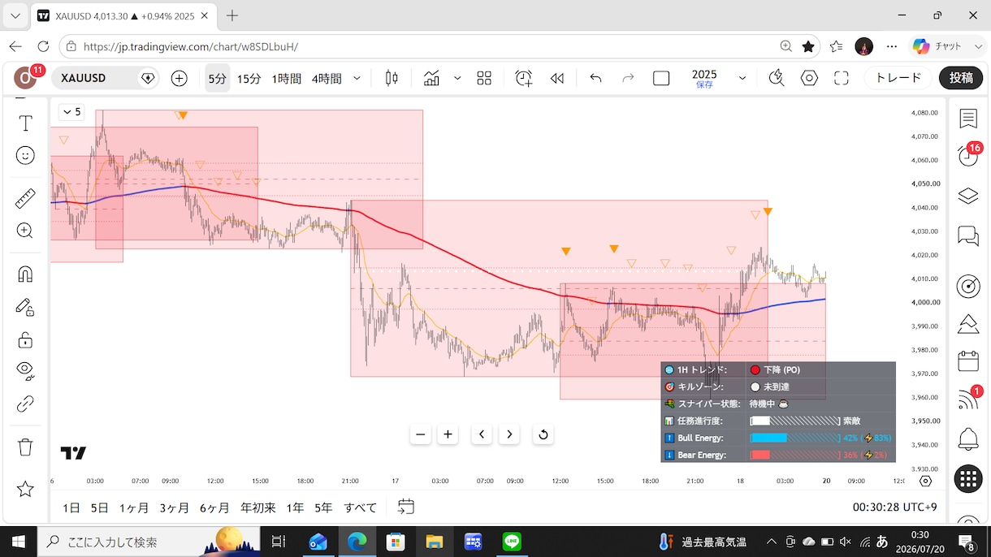Screen dimensions: 991x557
Task: Open the Indicators menu
Action: point(431,78)
